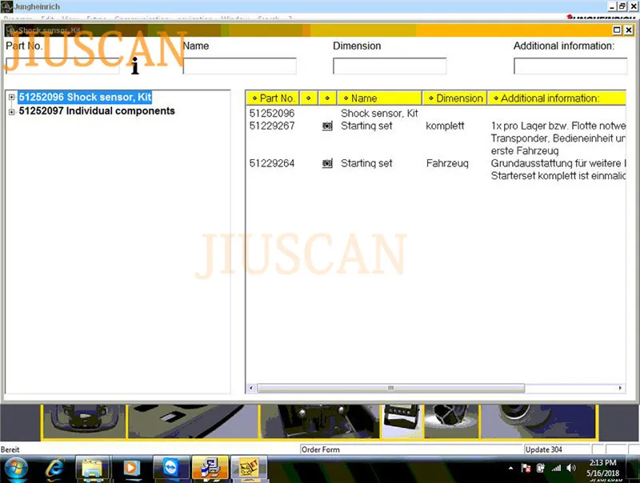Image resolution: width=640 pixels, height=483 pixels.
Task: Select part number 51229267 in the table
Action: tap(272, 126)
